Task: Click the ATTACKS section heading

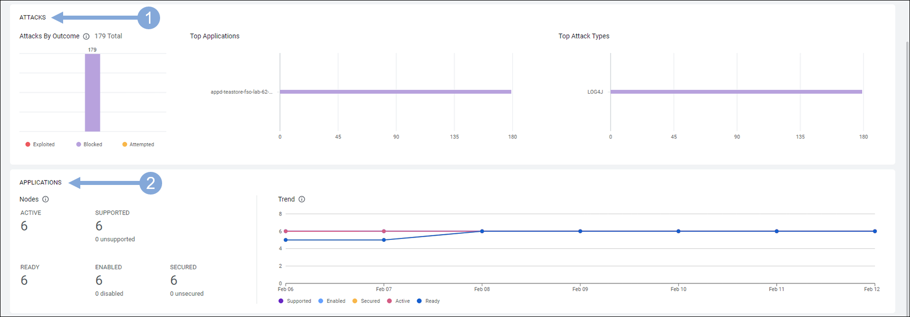Action: click(33, 18)
